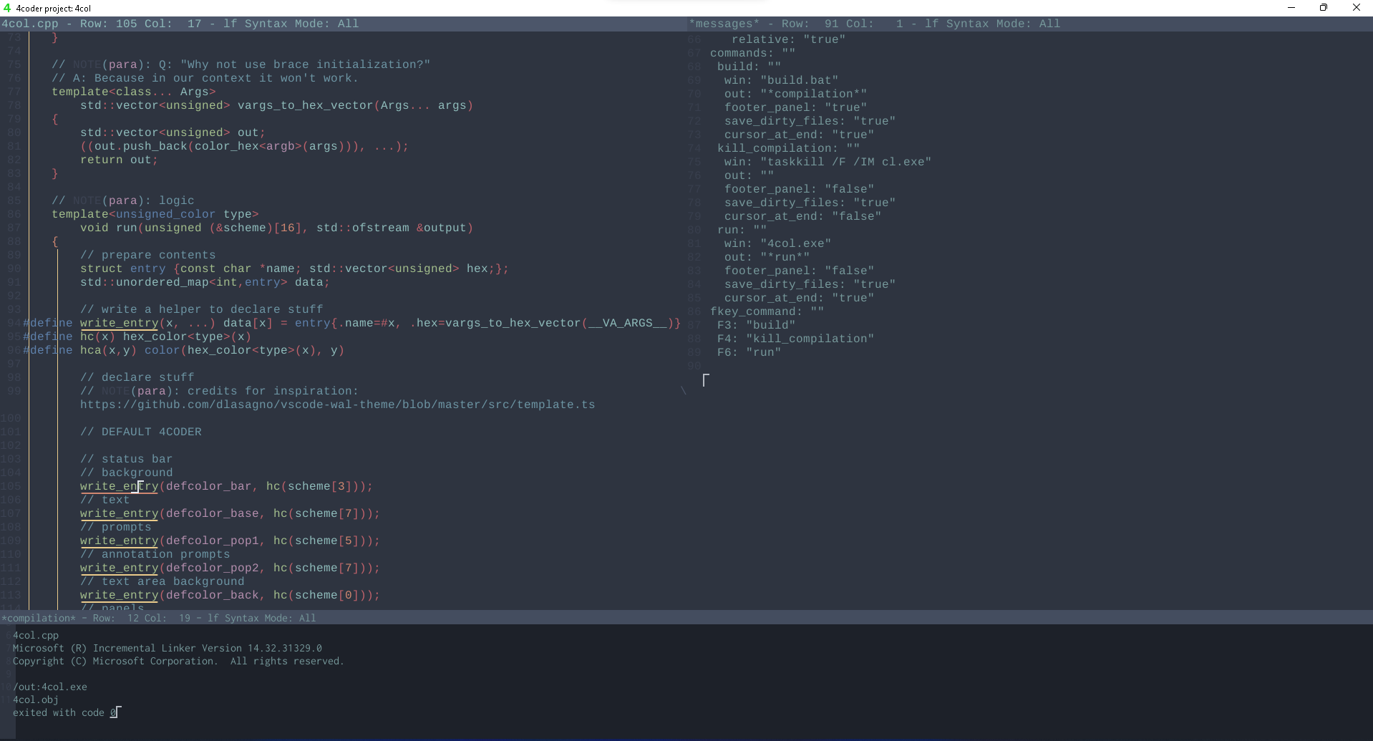Screen dimensions: 1373x741
Task: Click the 'F3: "build"' line
Action: coord(756,325)
